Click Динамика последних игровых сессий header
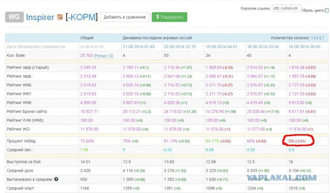Viewport: 330px width, 193px height. [x=157, y=38]
